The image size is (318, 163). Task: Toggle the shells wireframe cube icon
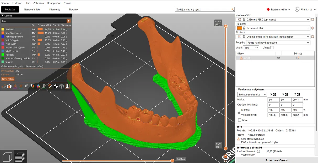click(61, 86)
